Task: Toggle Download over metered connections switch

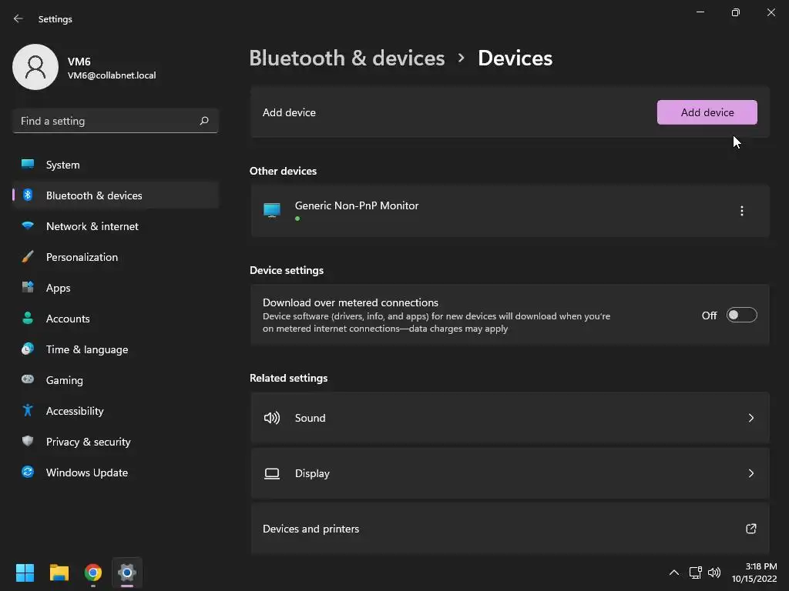Action: click(x=741, y=315)
